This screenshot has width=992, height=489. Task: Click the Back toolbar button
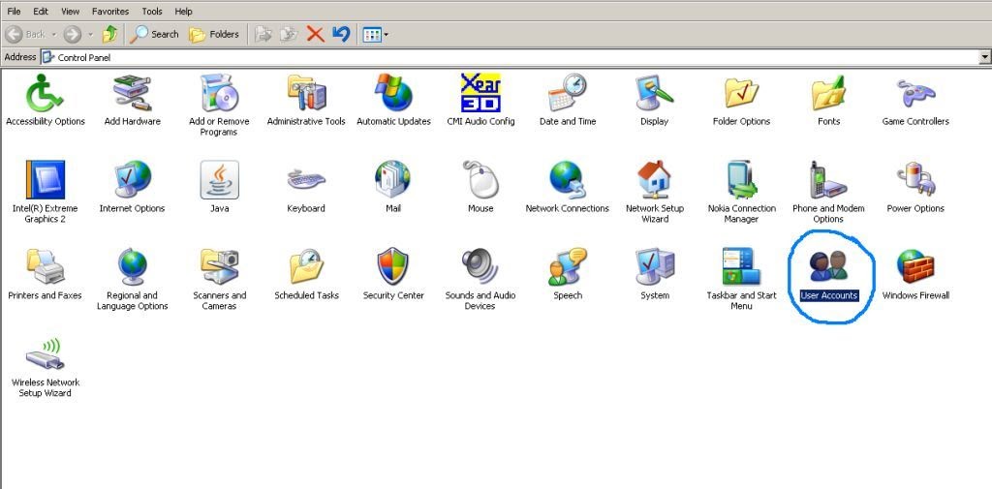(x=25, y=34)
